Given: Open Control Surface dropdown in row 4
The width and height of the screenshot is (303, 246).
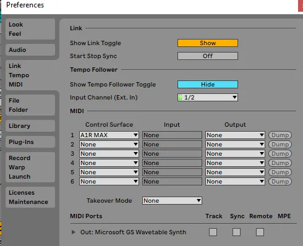Looking at the screenshot, I should 109,163.
